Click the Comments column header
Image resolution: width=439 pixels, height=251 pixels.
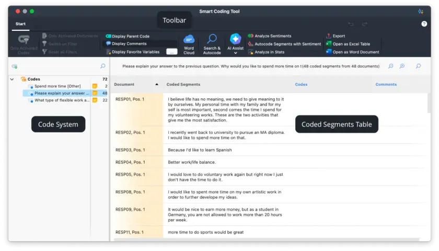386,84
